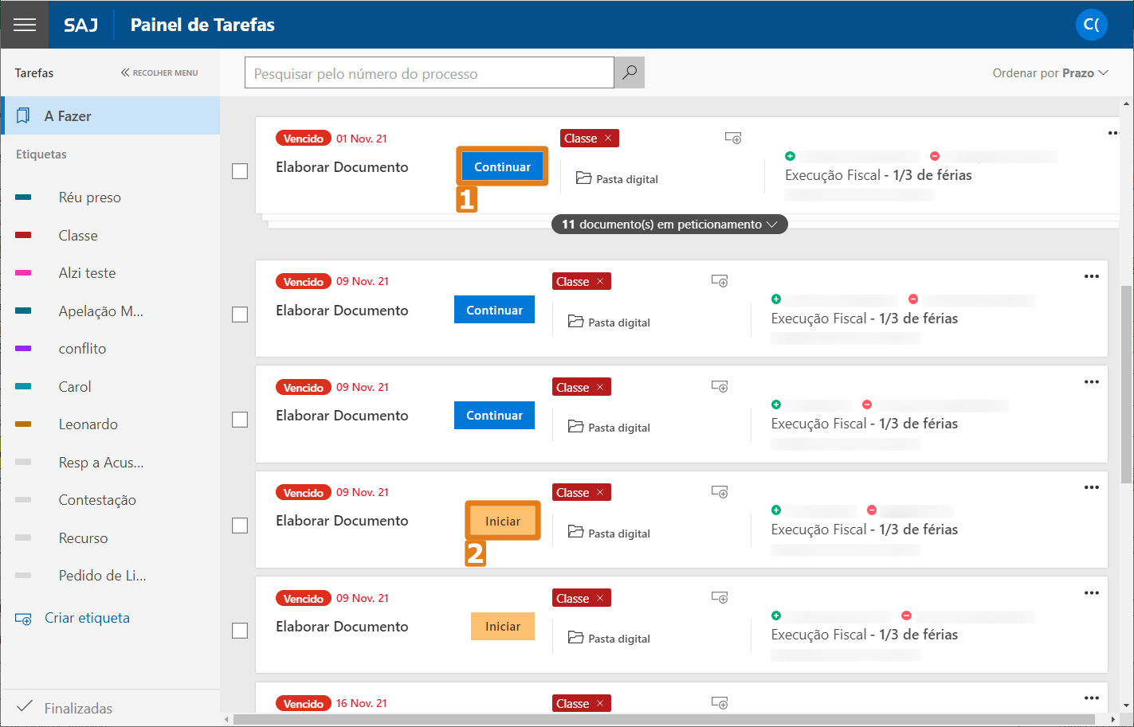Click green plus icon on last 09 Nov. 21 task
Screen dimensions: 1134x727
(x=776, y=616)
